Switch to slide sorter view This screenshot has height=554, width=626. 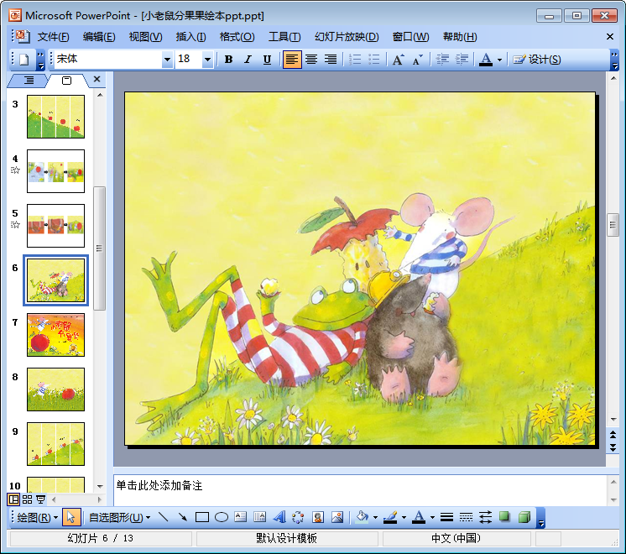pos(28,499)
